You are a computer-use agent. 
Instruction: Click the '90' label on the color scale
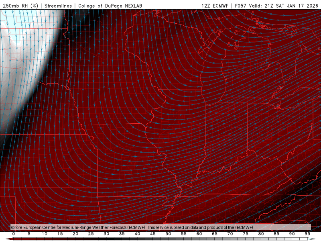(x=292, y=234)
